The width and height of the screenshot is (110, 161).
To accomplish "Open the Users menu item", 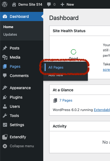I will tap(15, 106).
